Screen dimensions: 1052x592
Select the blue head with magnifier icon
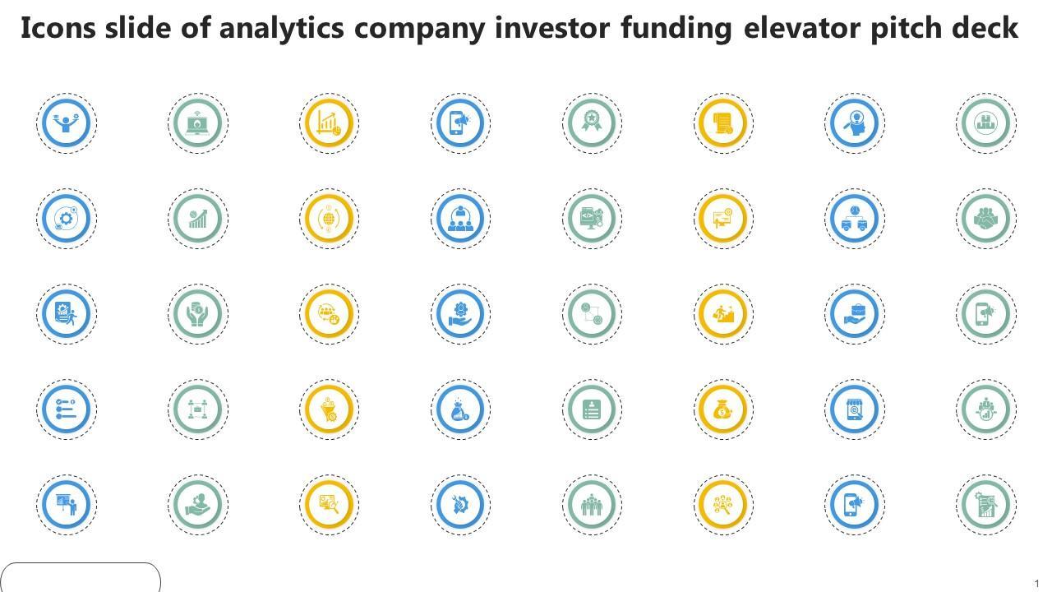tap(855, 123)
